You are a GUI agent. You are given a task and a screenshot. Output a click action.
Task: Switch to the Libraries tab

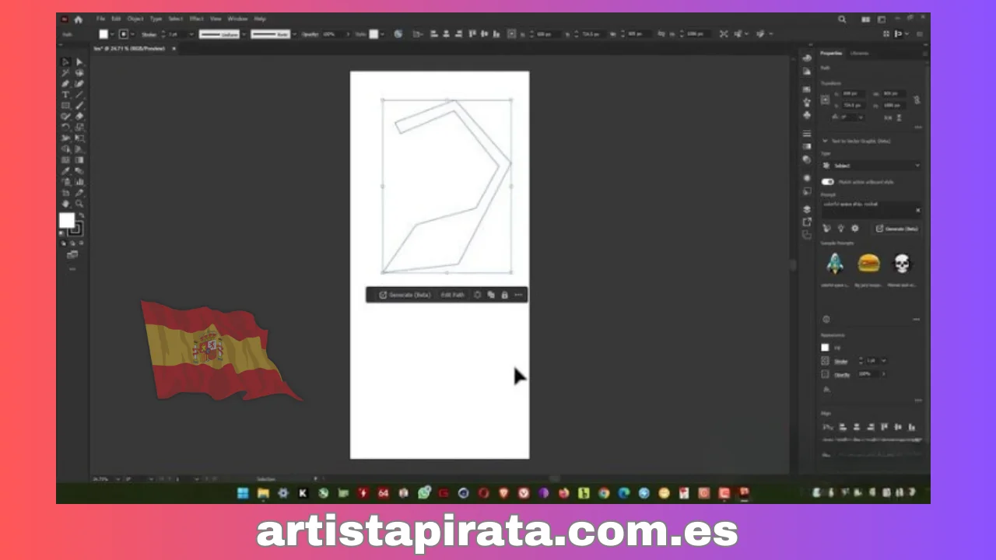(859, 53)
